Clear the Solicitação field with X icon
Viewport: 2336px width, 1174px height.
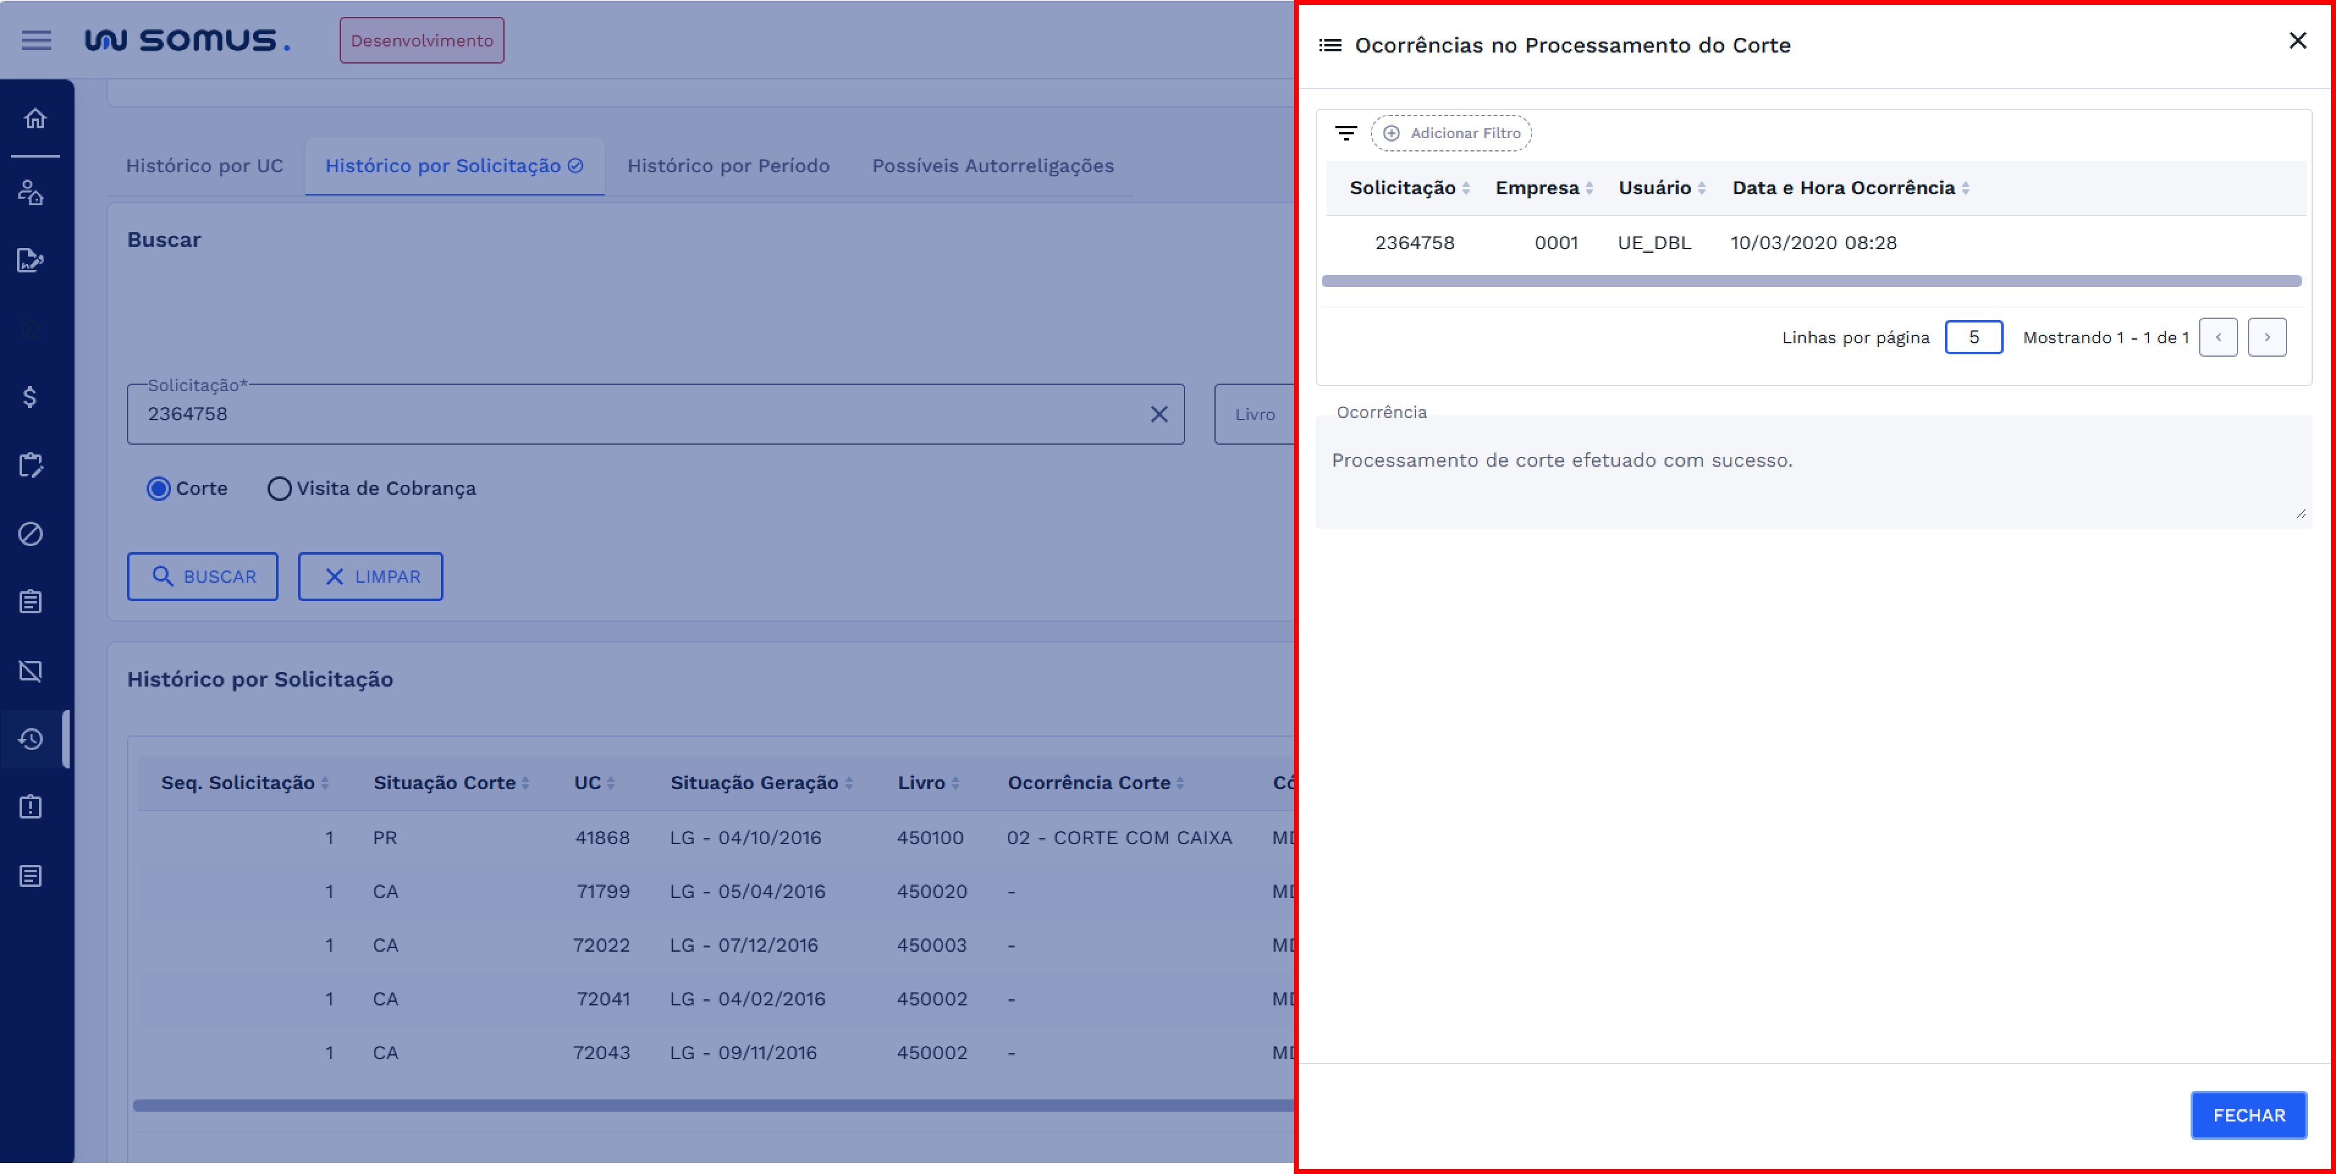click(x=1158, y=414)
